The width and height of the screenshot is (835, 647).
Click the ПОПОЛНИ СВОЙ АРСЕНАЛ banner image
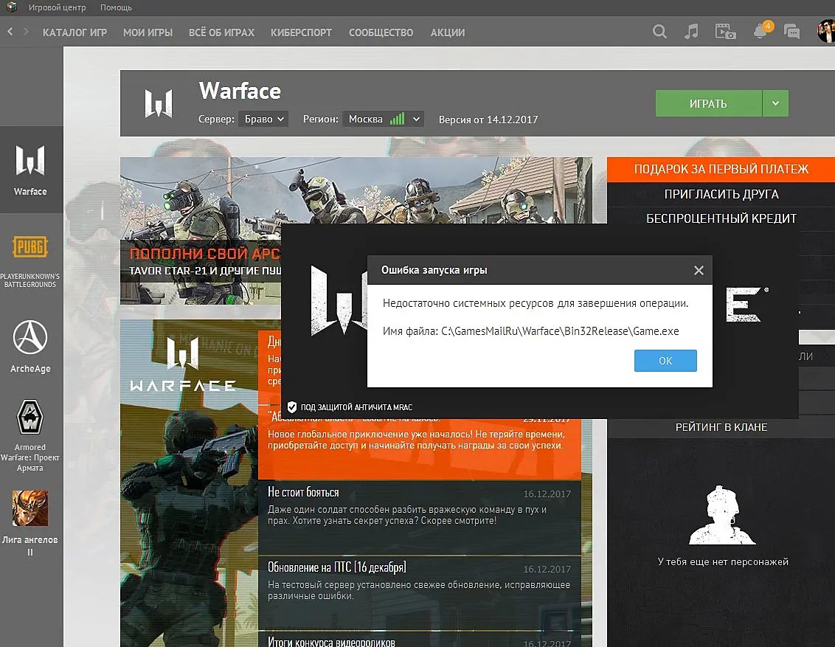point(202,231)
